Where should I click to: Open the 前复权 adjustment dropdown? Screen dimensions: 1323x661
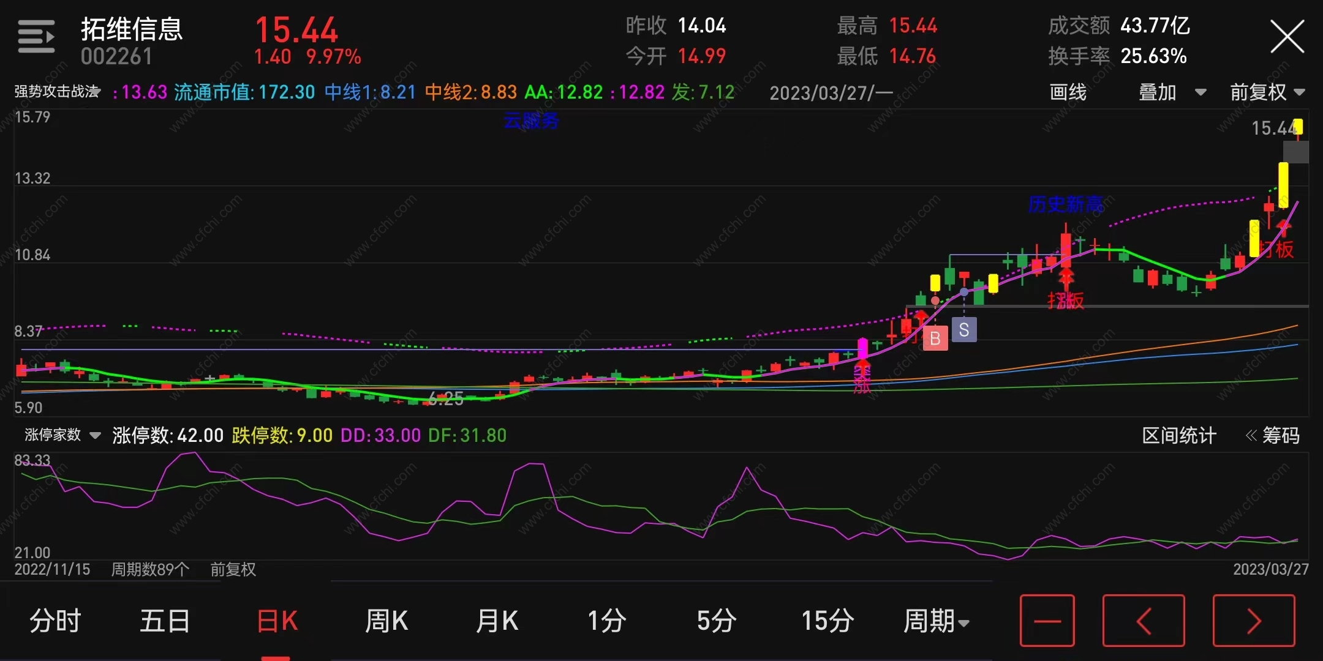point(1267,92)
